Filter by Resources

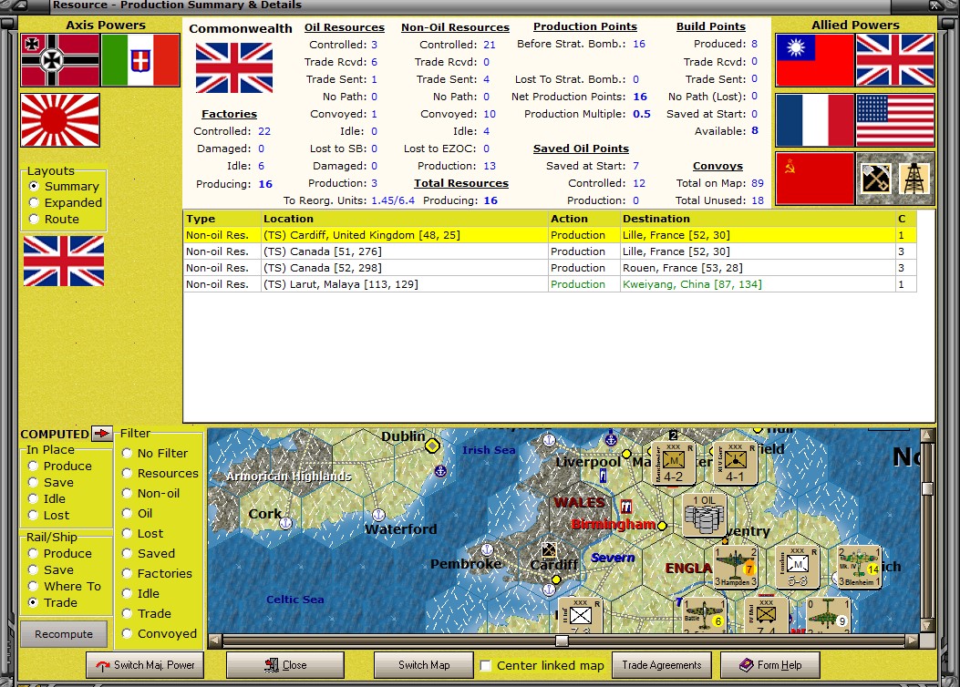pos(160,474)
